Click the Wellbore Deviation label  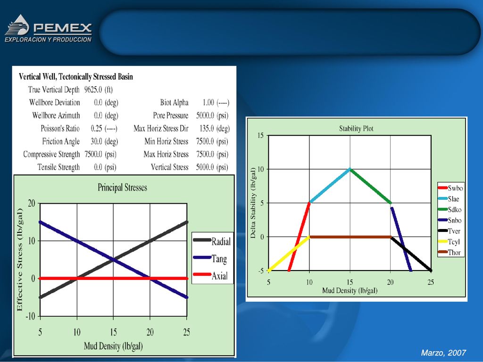pyautogui.click(x=55, y=102)
